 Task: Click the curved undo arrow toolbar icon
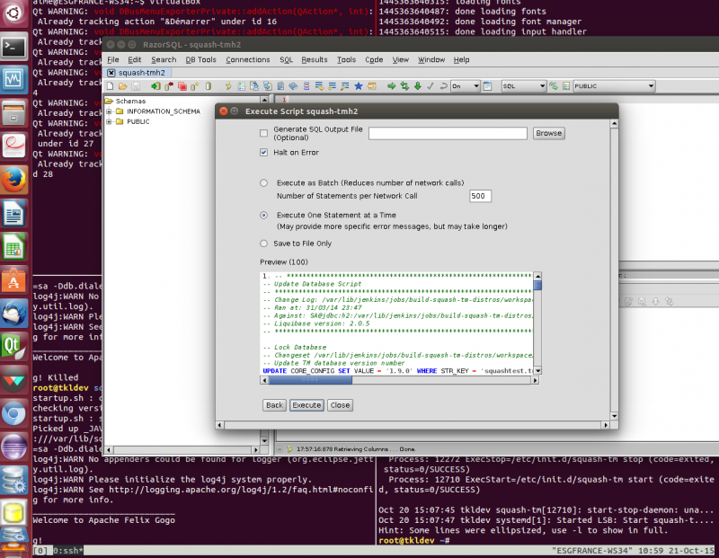click(443, 86)
